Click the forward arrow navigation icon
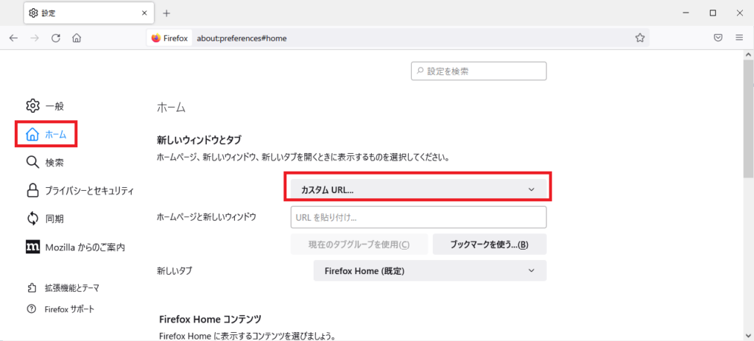This screenshot has width=754, height=341. coord(34,38)
